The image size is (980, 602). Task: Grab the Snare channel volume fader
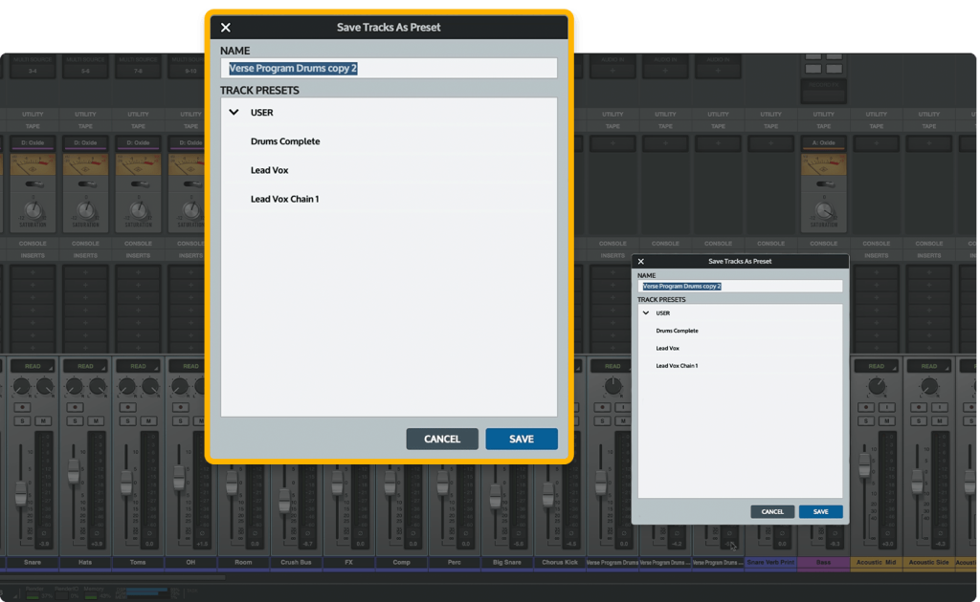[21, 492]
